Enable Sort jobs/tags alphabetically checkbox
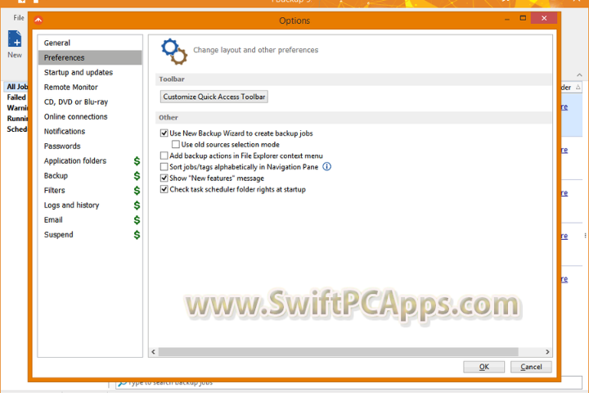The height and width of the screenshot is (393, 589). coord(164,166)
